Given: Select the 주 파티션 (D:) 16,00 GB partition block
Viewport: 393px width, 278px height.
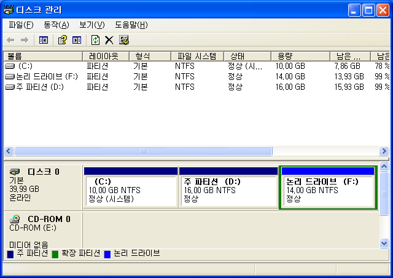Looking at the screenshot, I should click(228, 188).
